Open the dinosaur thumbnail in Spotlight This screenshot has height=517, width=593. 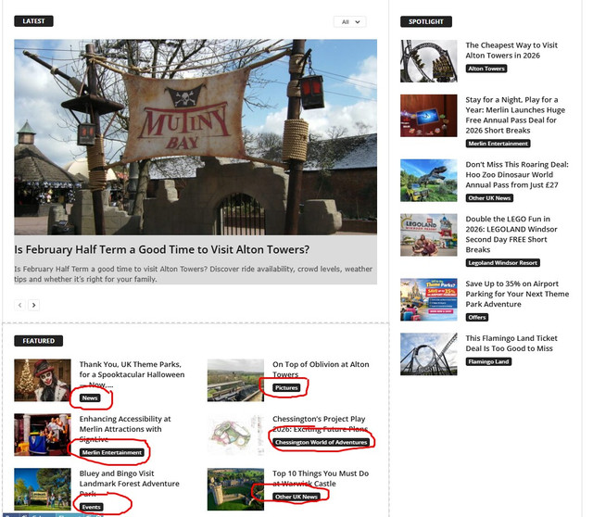coord(429,181)
